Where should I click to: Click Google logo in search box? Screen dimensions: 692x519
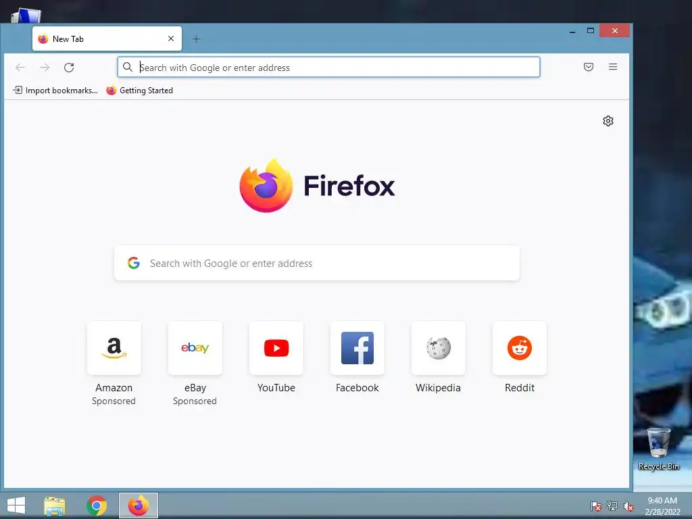coord(134,263)
